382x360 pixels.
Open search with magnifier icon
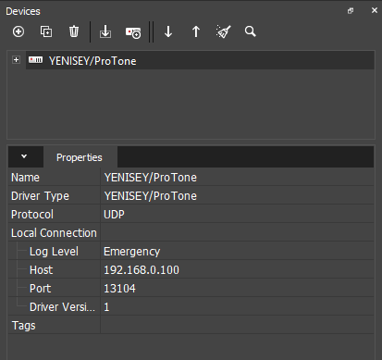coord(251,31)
